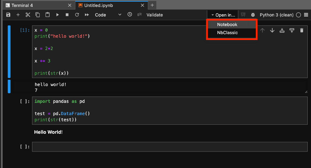Collapse first cell input via blue bar
This screenshot has width=311, height=168.
click(x=9, y=52)
